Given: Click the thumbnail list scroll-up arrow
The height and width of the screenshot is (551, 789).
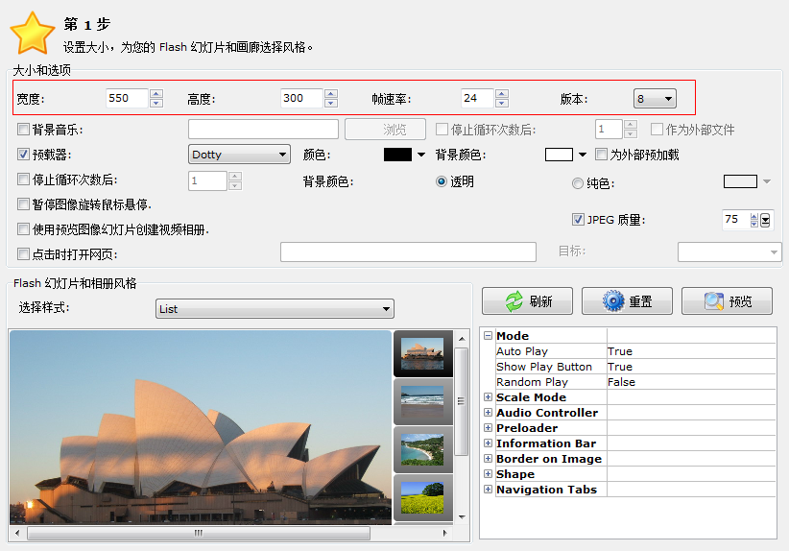Looking at the screenshot, I should point(462,339).
